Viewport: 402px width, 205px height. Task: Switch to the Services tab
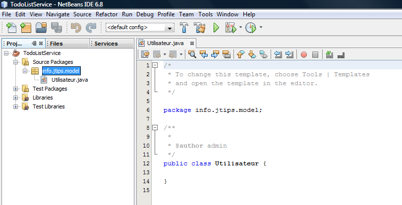tap(112, 44)
